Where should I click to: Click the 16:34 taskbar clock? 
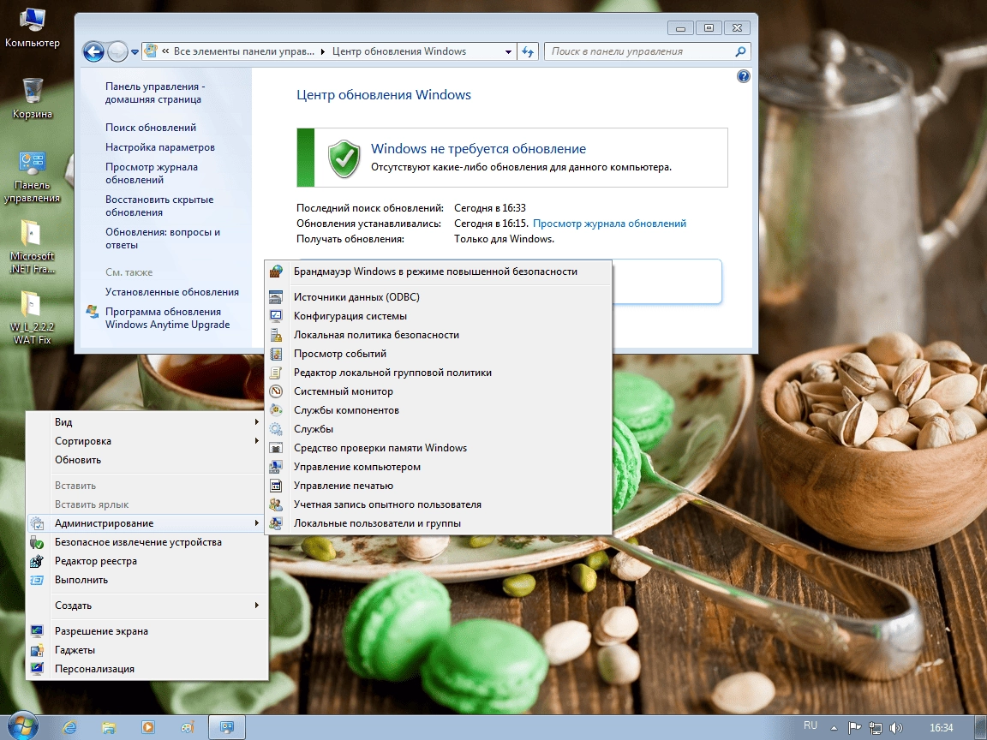point(941,727)
